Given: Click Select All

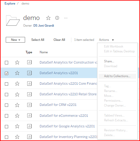Looking at the screenshot, I should click(38, 40).
